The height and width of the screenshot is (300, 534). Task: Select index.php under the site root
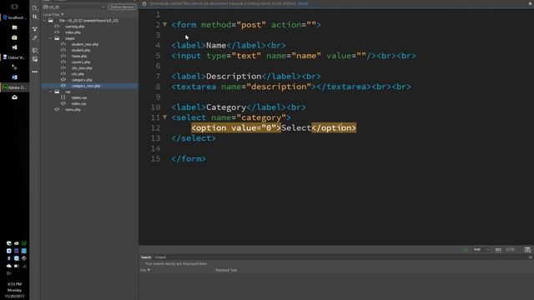pos(73,32)
